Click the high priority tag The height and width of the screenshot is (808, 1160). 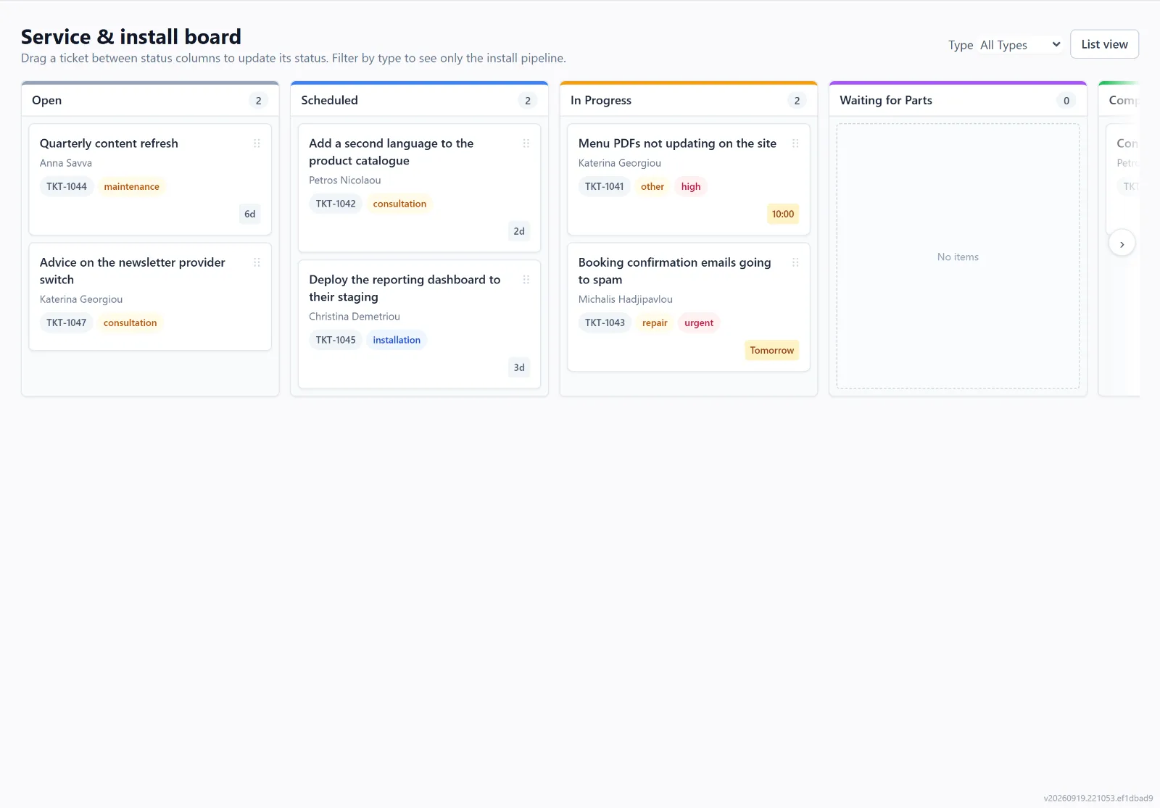coord(691,186)
